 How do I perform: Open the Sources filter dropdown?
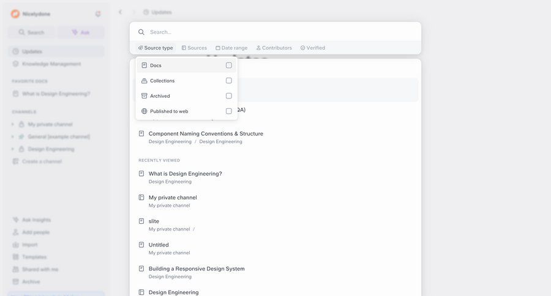point(194,48)
